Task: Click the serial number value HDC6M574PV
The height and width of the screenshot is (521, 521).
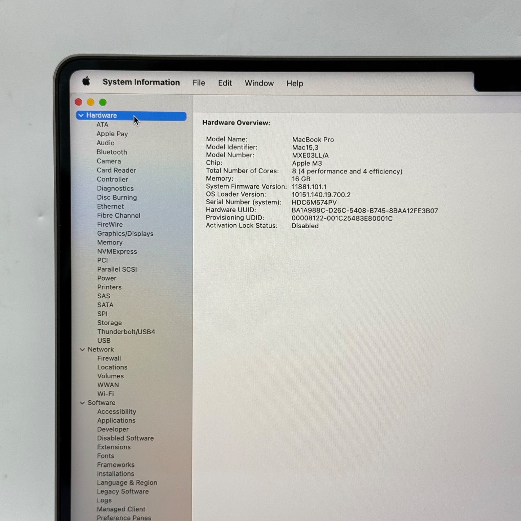Action: coord(314,203)
